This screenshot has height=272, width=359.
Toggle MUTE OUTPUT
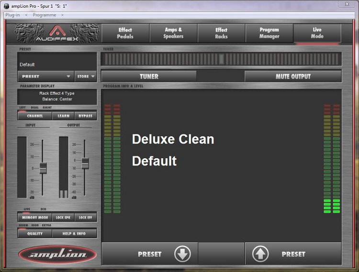click(293, 76)
